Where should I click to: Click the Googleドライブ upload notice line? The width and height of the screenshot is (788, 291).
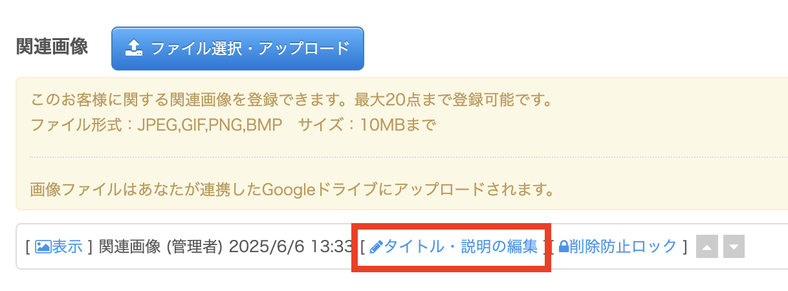[294, 190]
